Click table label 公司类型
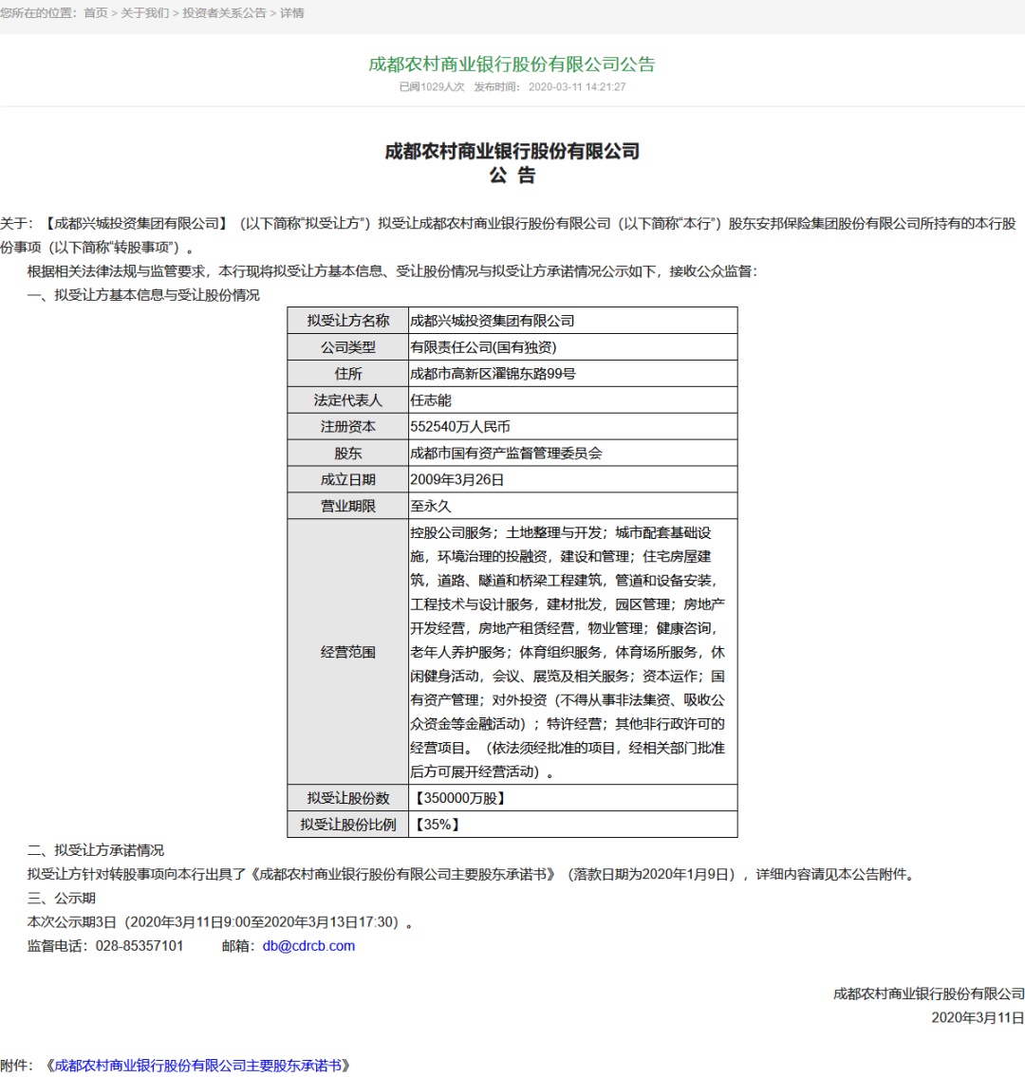 pyautogui.click(x=348, y=347)
